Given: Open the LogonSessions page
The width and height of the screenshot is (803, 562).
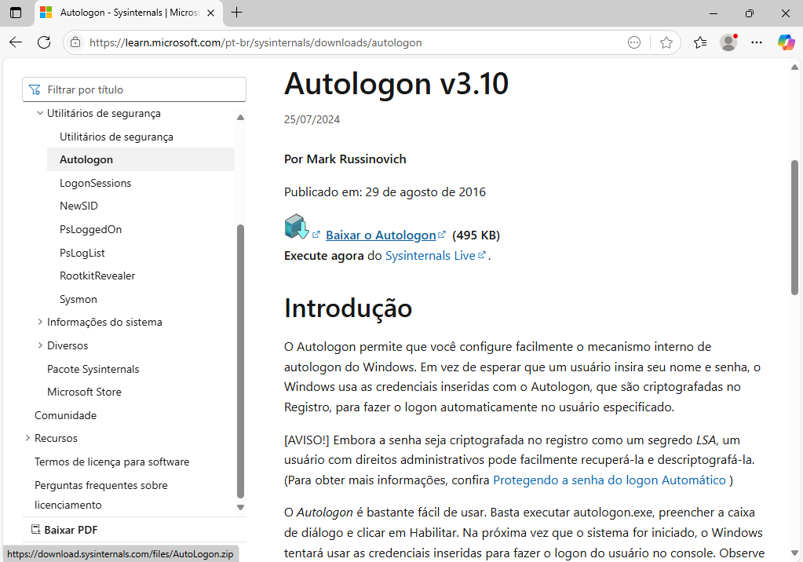Looking at the screenshot, I should pos(95,183).
